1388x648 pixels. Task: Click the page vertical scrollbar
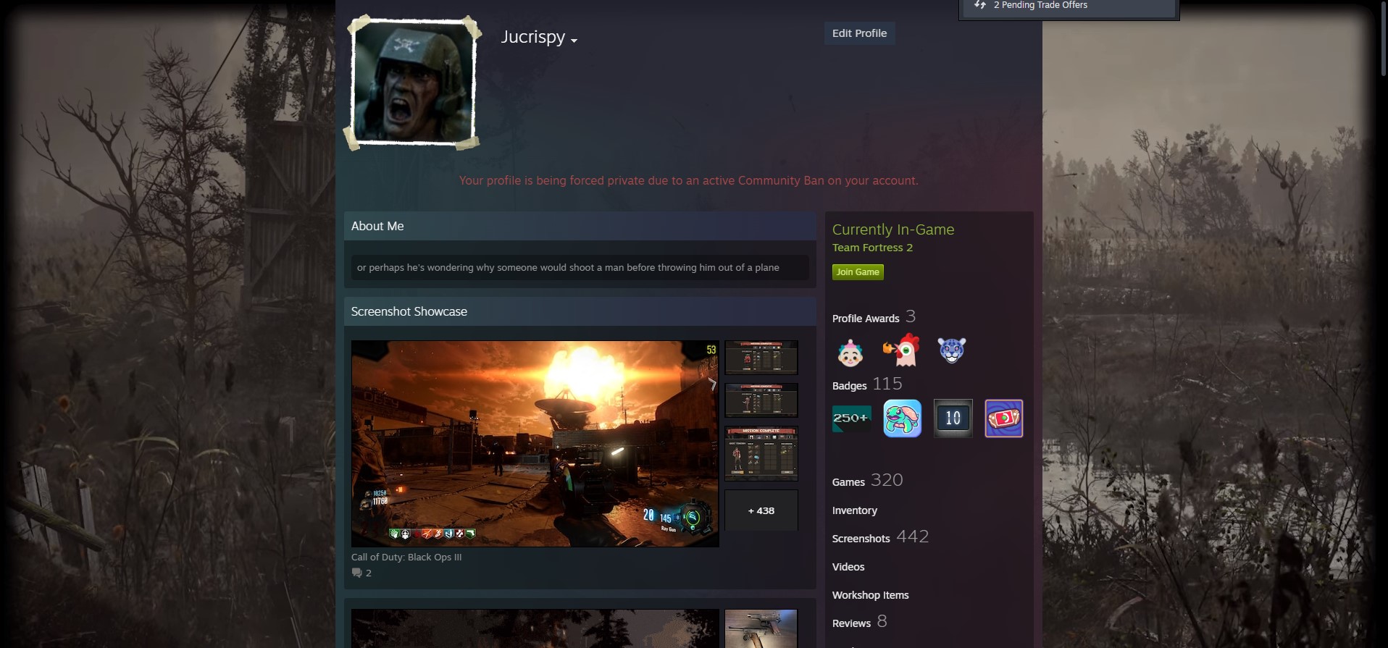click(x=1384, y=38)
